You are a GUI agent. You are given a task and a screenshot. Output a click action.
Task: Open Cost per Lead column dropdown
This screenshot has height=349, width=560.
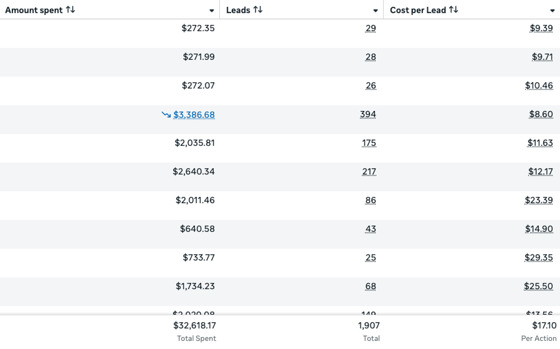(x=553, y=11)
